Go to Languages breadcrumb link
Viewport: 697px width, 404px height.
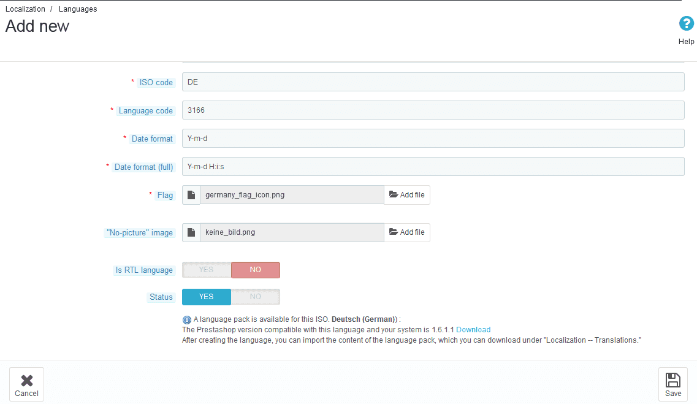point(78,9)
